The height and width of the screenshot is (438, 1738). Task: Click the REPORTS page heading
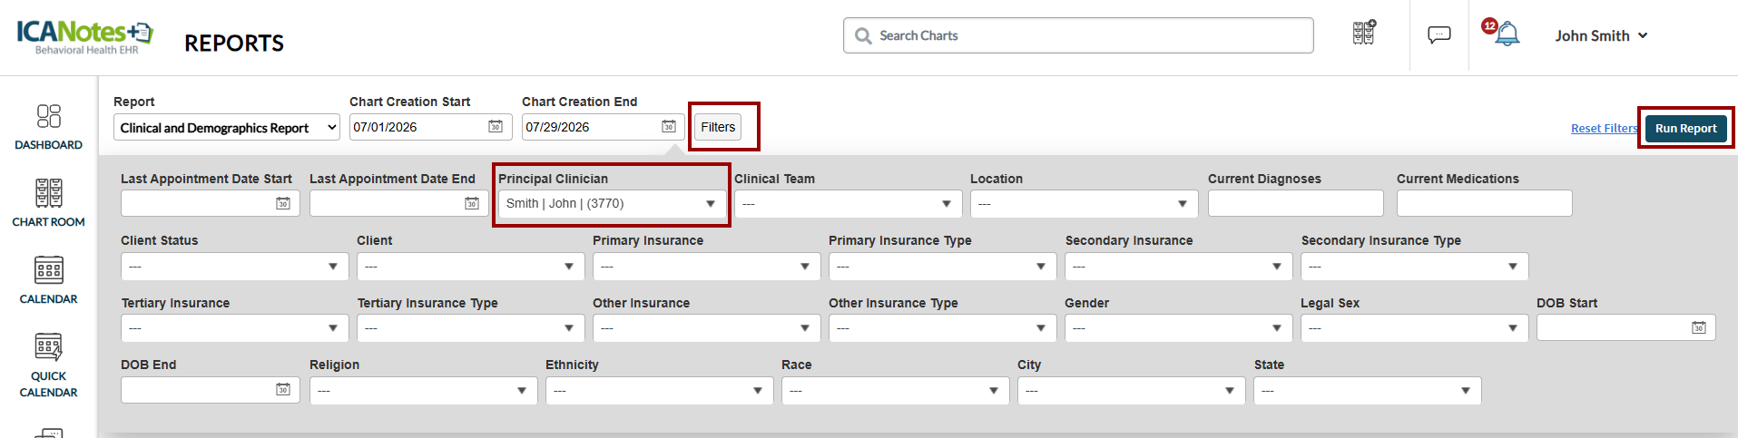(x=234, y=43)
